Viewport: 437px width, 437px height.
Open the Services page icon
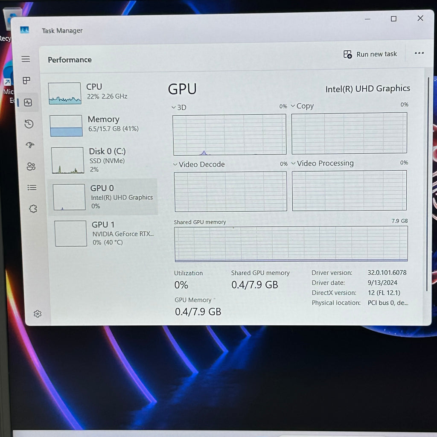(x=33, y=209)
